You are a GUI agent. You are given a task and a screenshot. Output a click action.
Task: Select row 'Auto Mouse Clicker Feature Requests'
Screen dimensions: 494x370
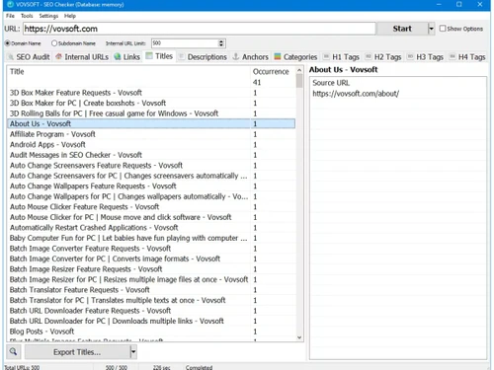[151, 206]
